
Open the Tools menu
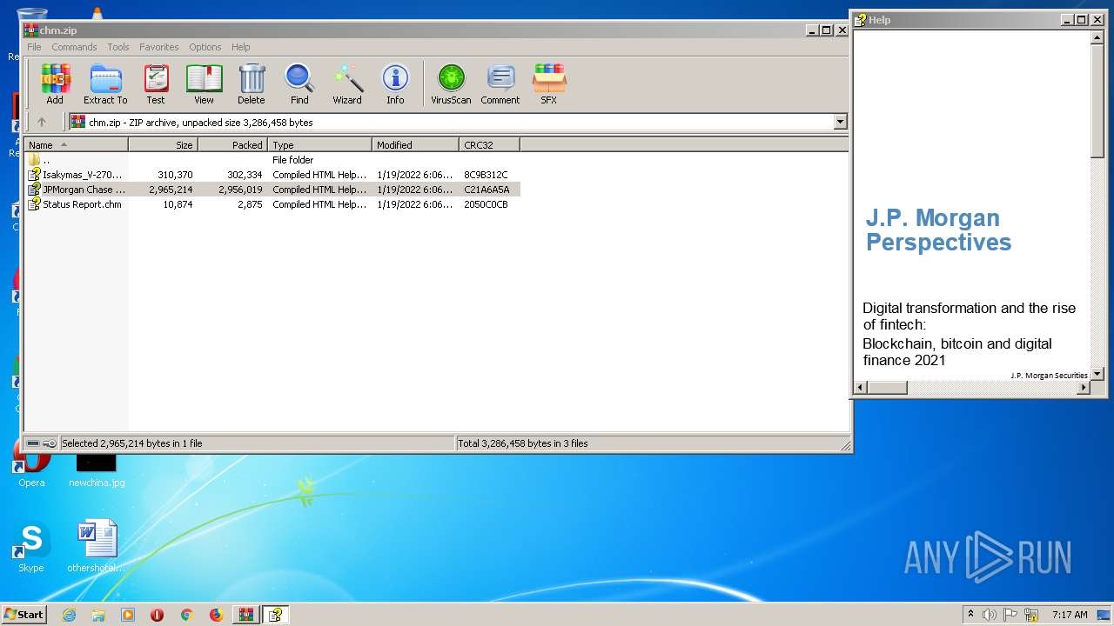click(x=118, y=47)
